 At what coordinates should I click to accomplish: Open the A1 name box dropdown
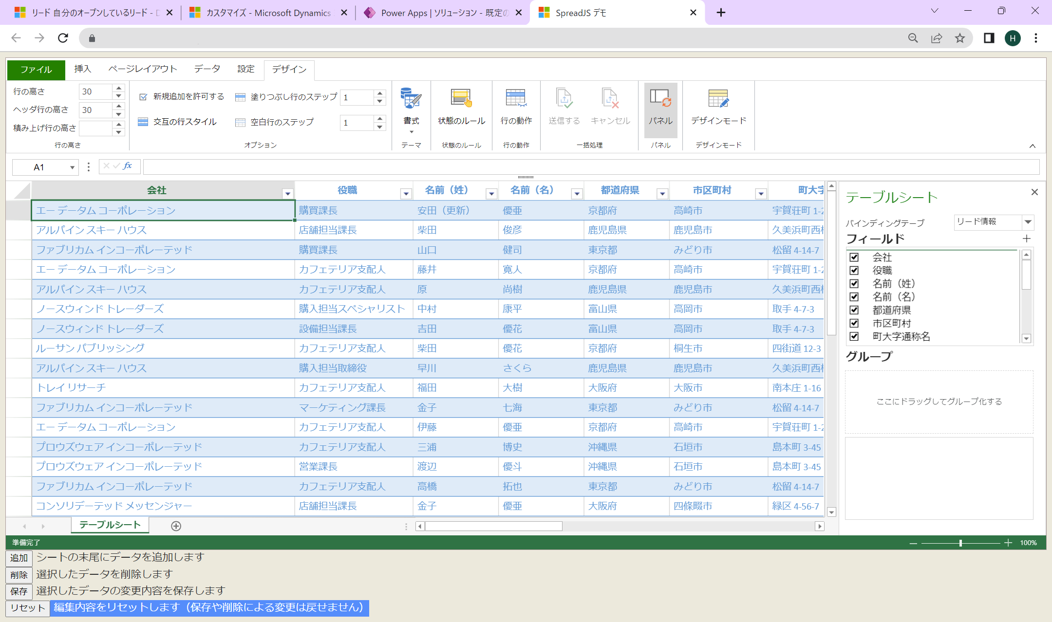(72, 167)
